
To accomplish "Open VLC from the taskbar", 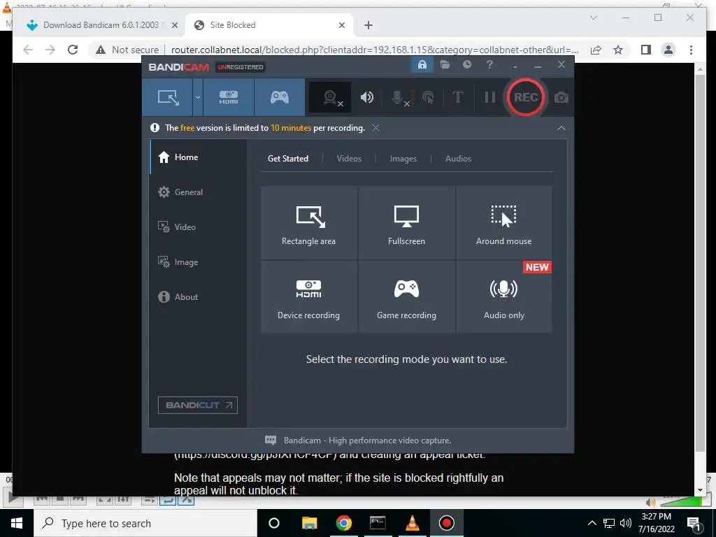I will (413, 523).
